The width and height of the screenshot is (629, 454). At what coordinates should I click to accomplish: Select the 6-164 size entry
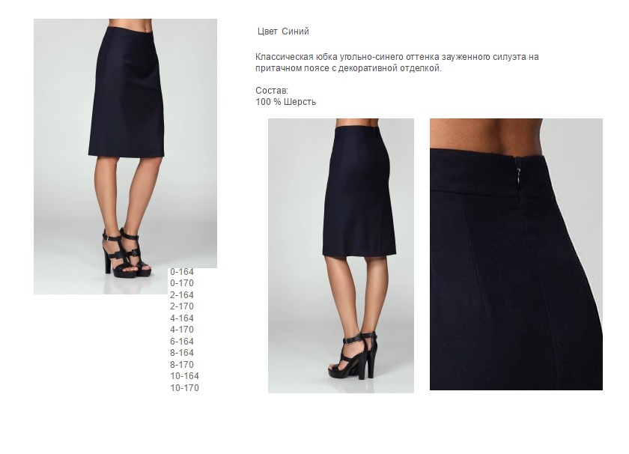182,342
